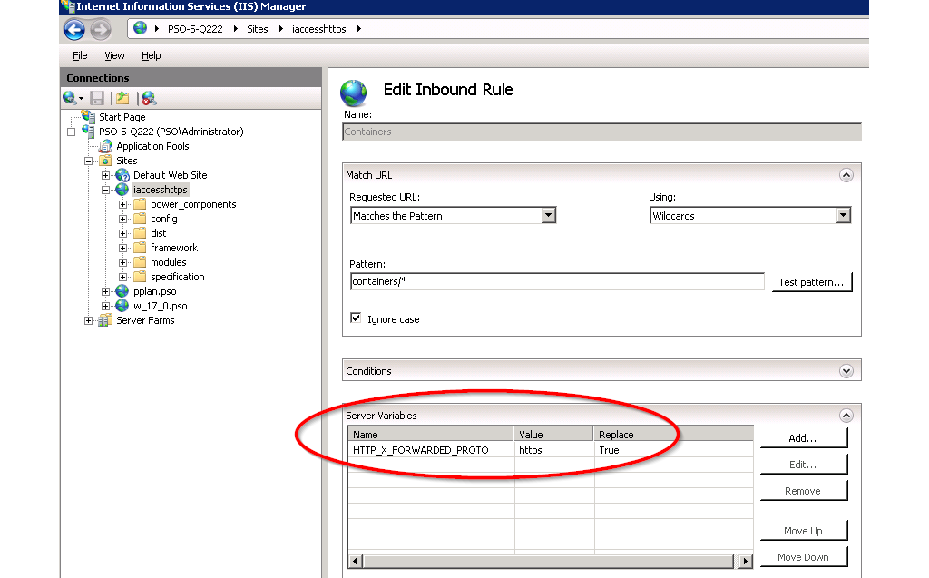Select the Application Pools node icon
This screenshot has height=578, width=929.
click(x=105, y=146)
